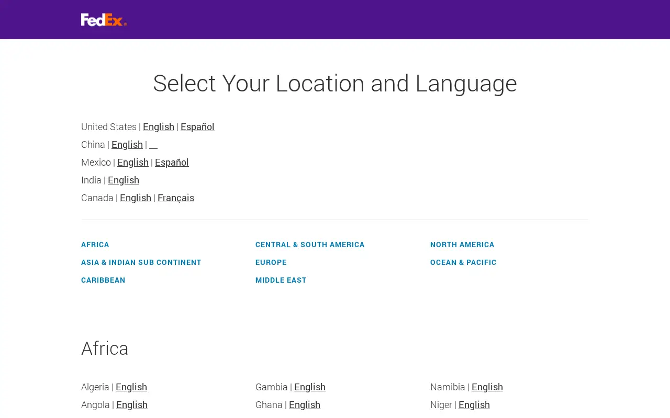Select English for Mexico
Screen dimensions: 670x418
(133, 162)
